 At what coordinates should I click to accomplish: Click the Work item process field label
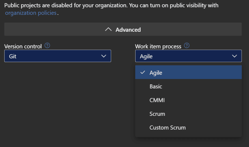tap(158, 46)
